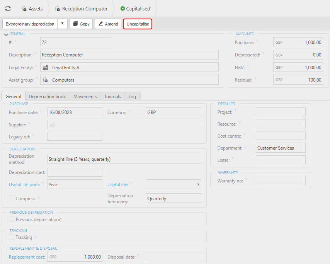Click the Reception Computer breadcrumb icon
Screen dimensions: 330x264
coord(57,9)
